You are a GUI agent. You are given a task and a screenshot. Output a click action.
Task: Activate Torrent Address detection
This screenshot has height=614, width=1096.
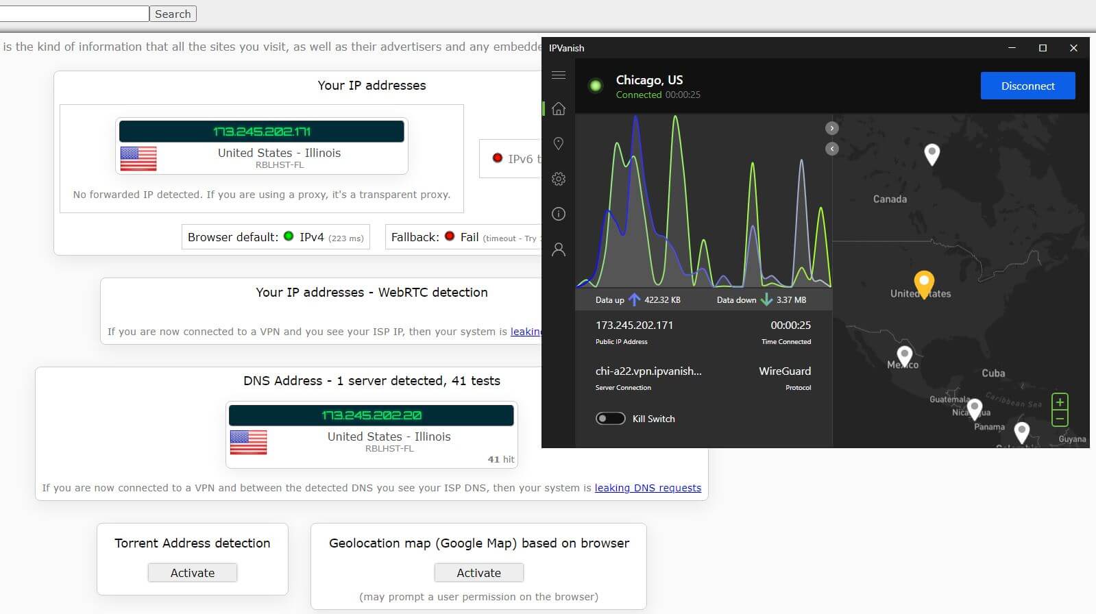(193, 573)
